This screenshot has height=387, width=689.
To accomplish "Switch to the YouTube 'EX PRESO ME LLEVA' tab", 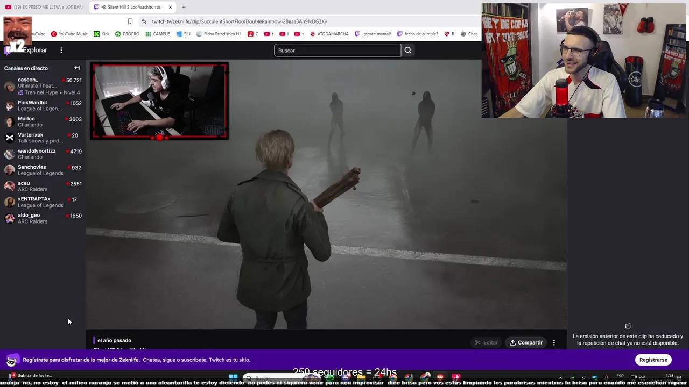I will coord(44,7).
